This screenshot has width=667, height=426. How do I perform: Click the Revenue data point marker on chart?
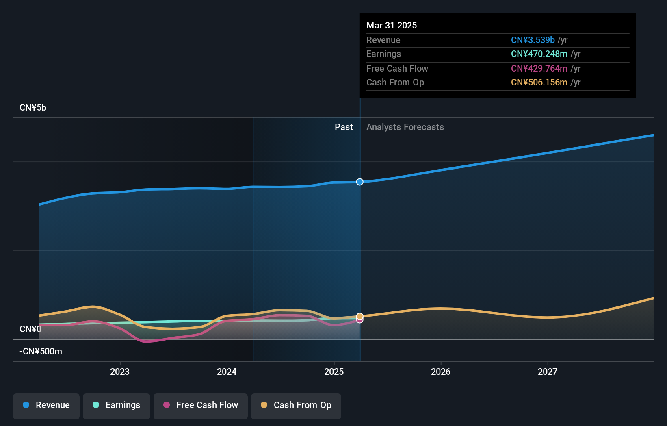[360, 182]
